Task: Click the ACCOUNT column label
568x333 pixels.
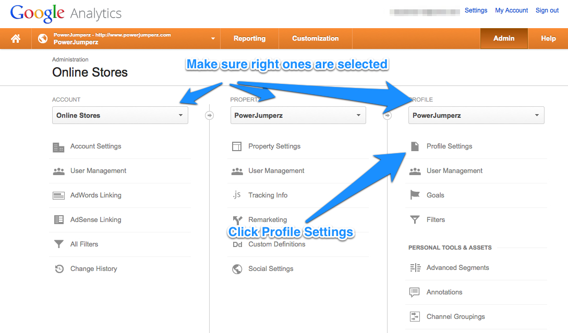Action: 66,100
